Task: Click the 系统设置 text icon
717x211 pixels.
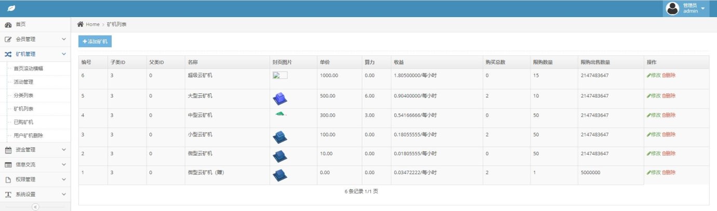Action: 8,195
